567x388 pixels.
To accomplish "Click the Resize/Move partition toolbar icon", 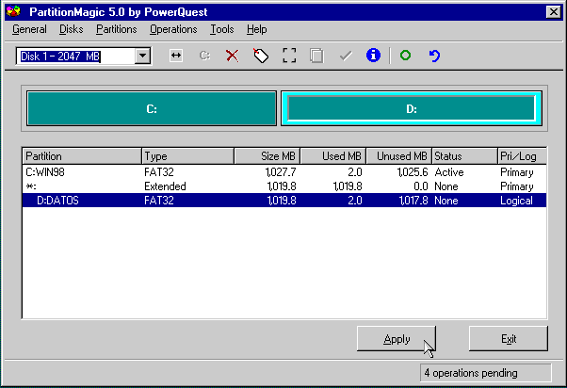I will tap(176, 56).
